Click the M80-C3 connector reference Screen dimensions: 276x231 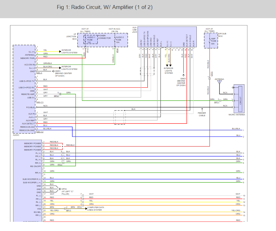point(40,102)
